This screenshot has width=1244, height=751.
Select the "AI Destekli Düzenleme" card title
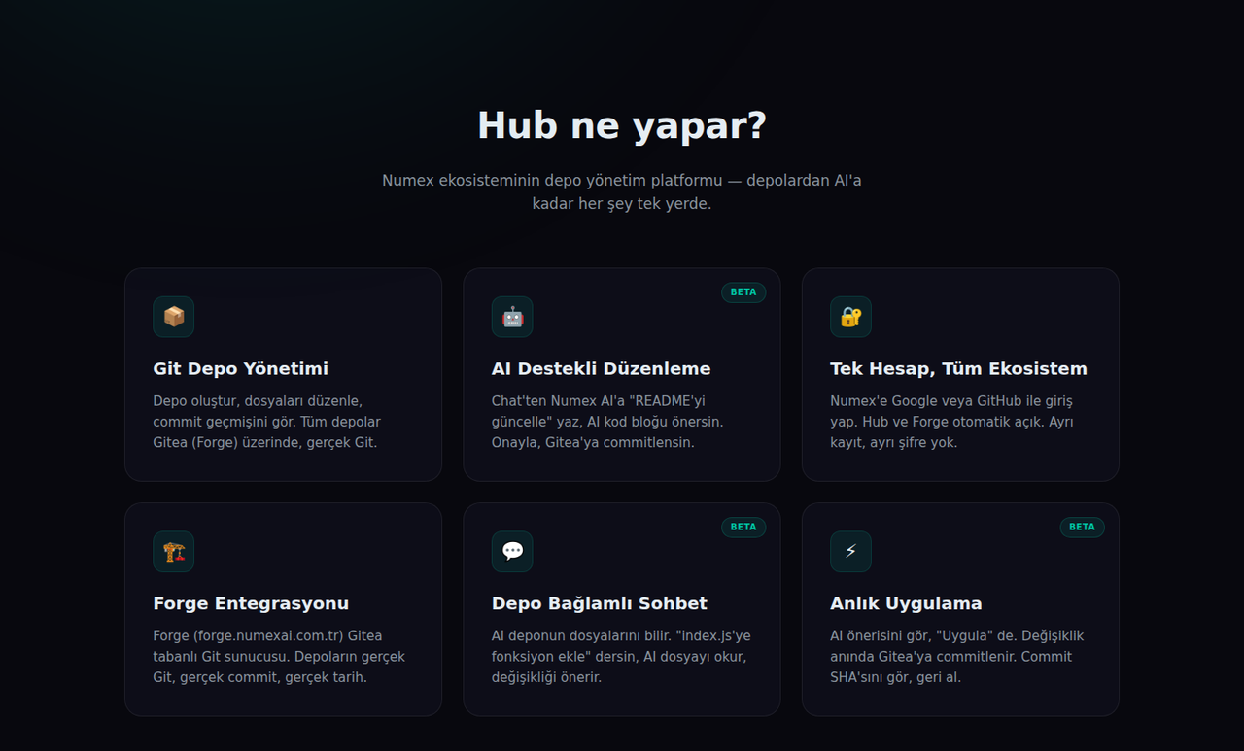coord(602,369)
